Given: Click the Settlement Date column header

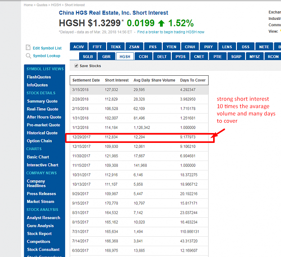Looking at the screenshot, I should [86, 80].
